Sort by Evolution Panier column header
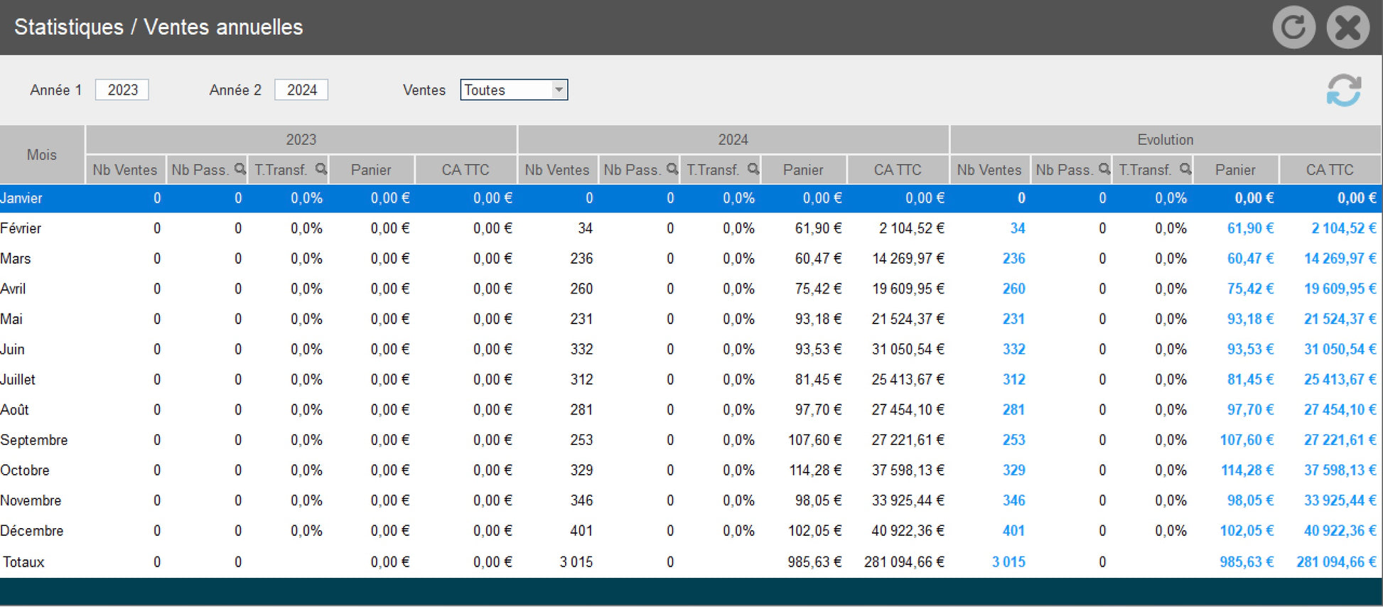This screenshot has height=607, width=1383. 1235,170
